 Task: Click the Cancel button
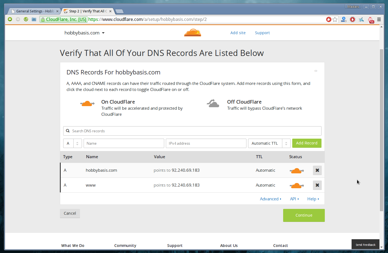coord(70,213)
